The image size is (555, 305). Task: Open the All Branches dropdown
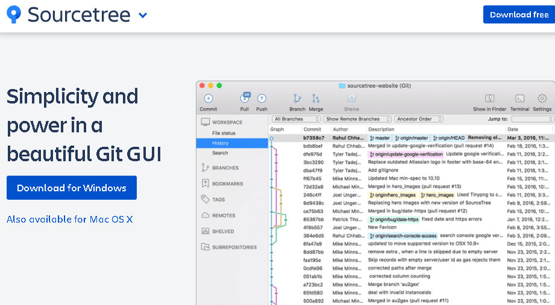tap(296, 119)
